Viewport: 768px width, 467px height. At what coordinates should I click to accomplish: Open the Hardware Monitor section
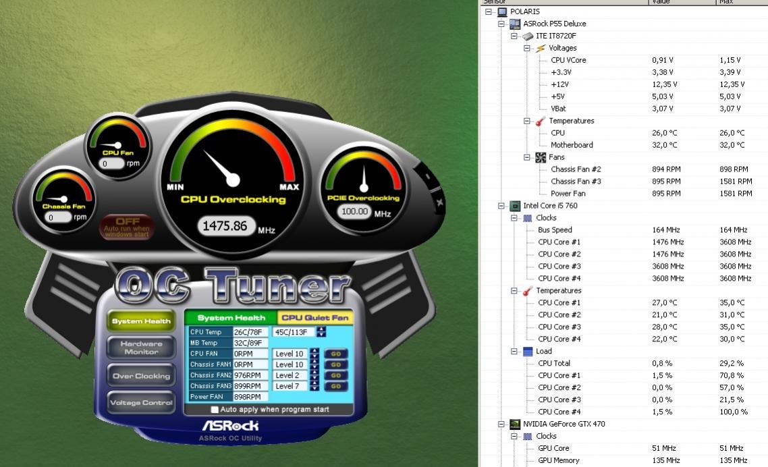point(141,348)
